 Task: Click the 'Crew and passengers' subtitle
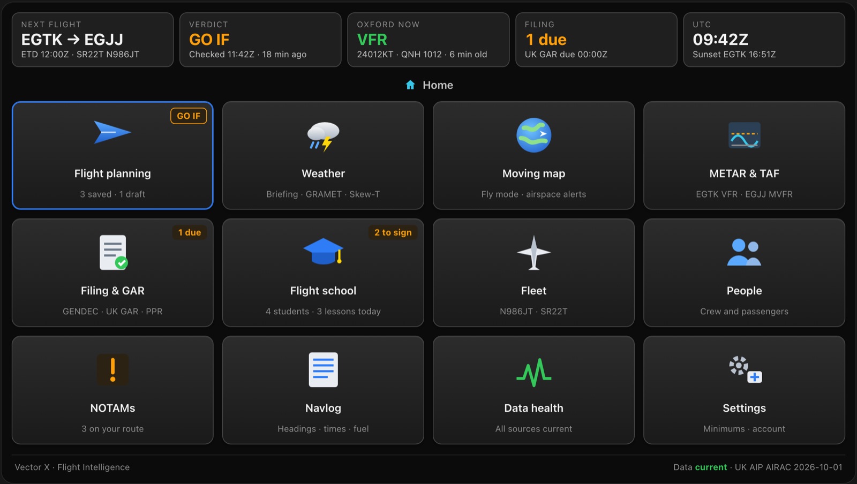coord(744,312)
